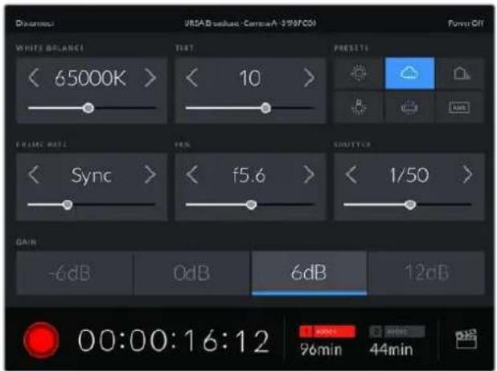
Task: Set gain to 6dB
Action: pos(310,273)
